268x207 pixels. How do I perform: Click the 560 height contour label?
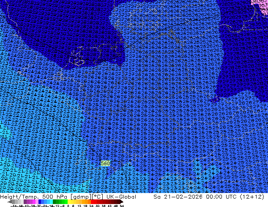pos(105,163)
